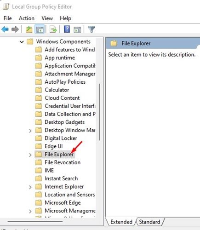Image resolution: width=200 pixels, height=230 pixels.
Task: Click folder icon beside Edge UI
Action: pyautogui.click(x=38, y=146)
